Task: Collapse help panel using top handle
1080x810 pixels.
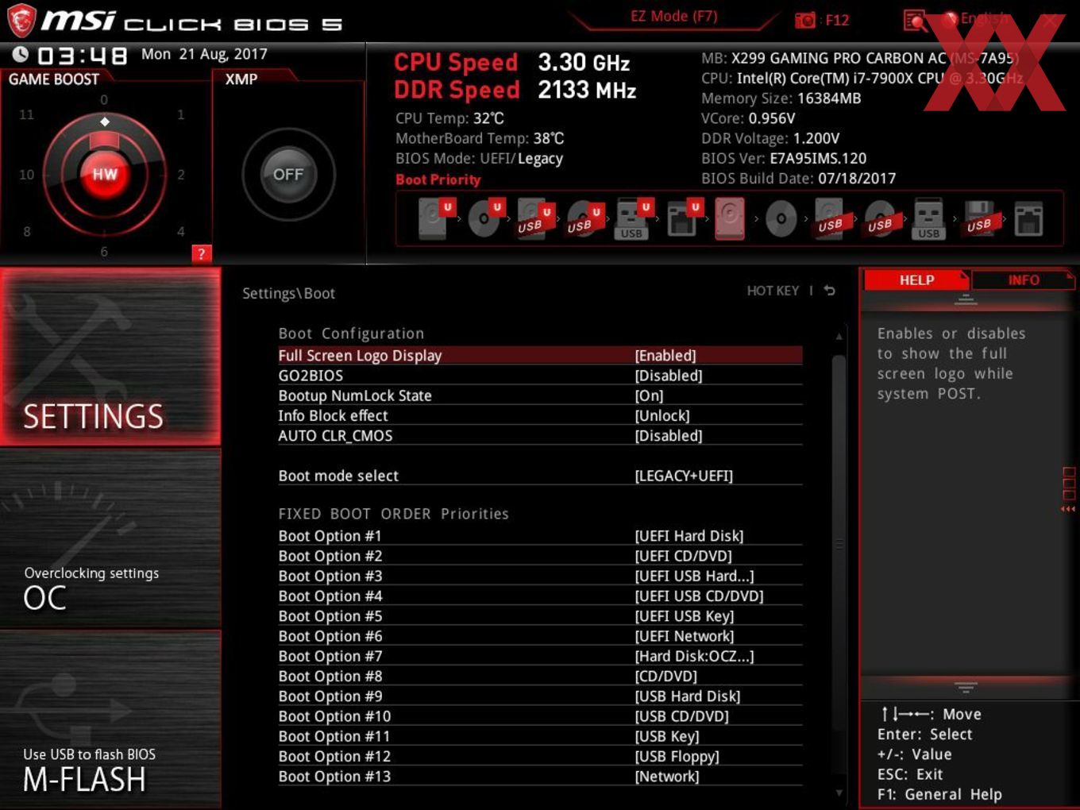Action: tap(966, 299)
